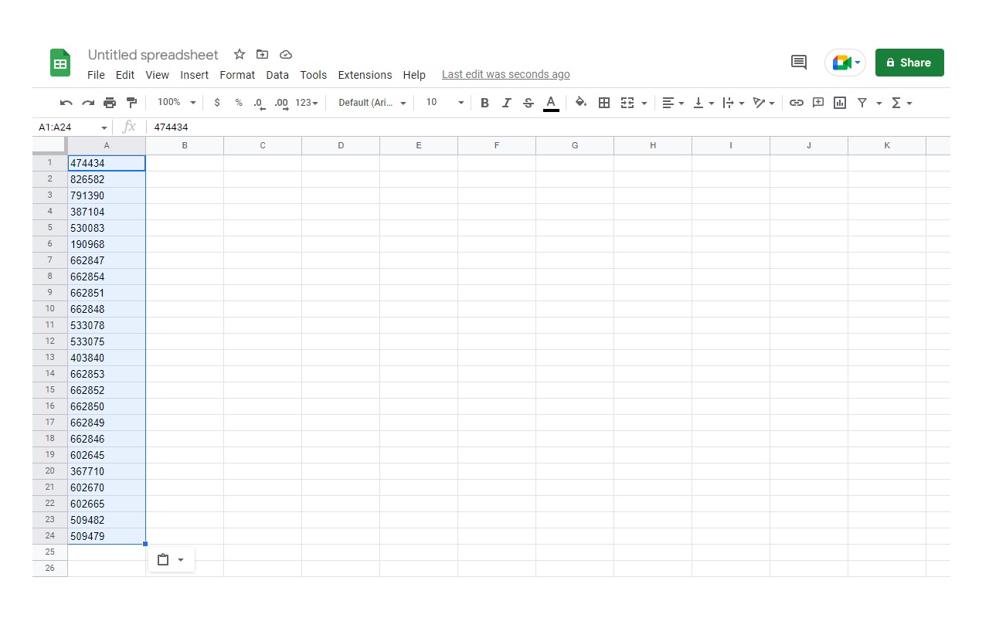Viewport: 989px width, 618px height.
Task: Decrease decimal places
Action: coord(260,103)
